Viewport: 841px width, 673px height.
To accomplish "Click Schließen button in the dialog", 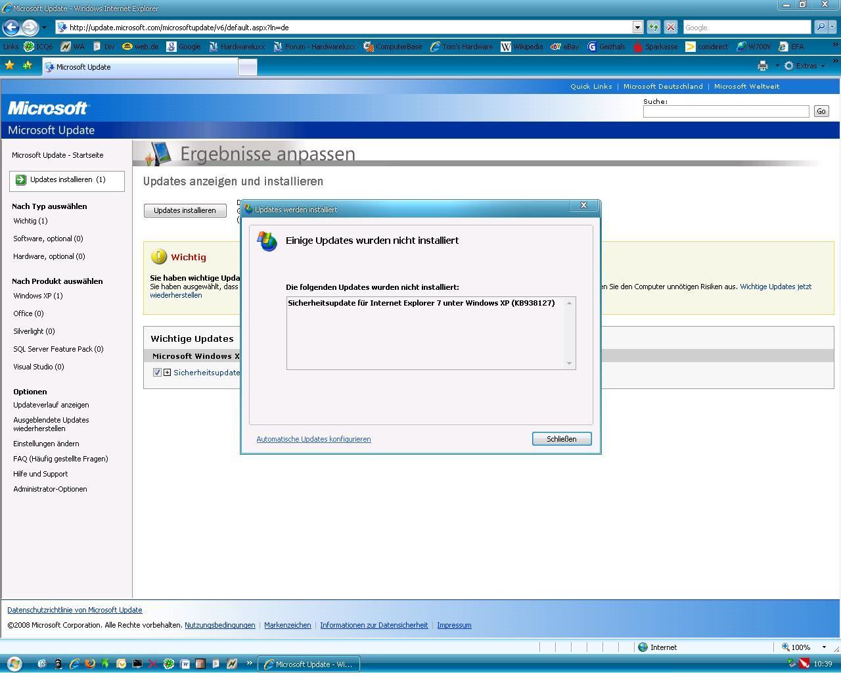I will coord(562,439).
